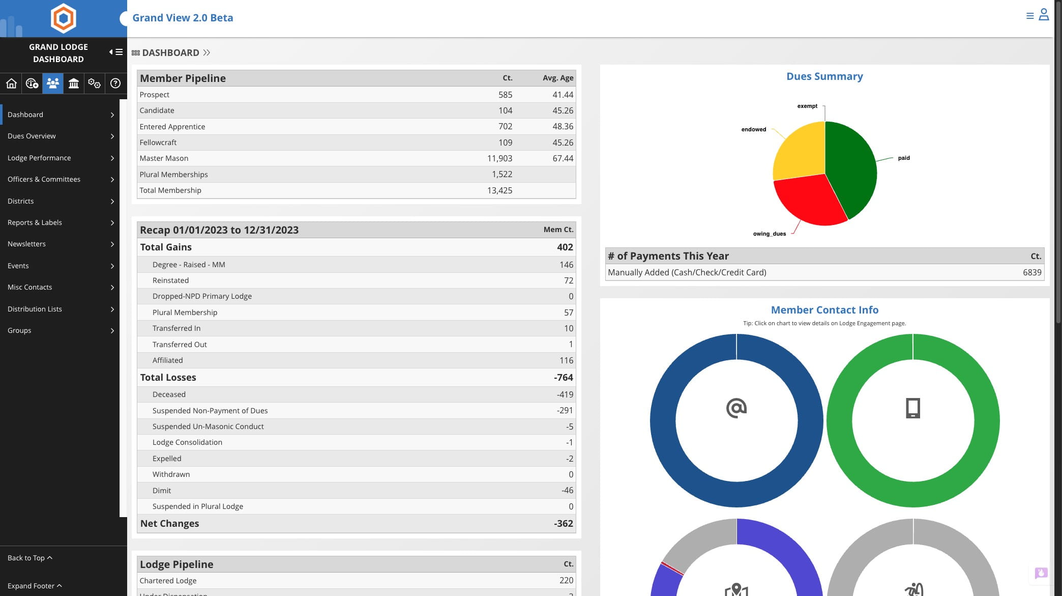This screenshot has width=1062, height=596.
Task: Click the grid icon beside DASHBOARD heading
Action: click(136, 53)
